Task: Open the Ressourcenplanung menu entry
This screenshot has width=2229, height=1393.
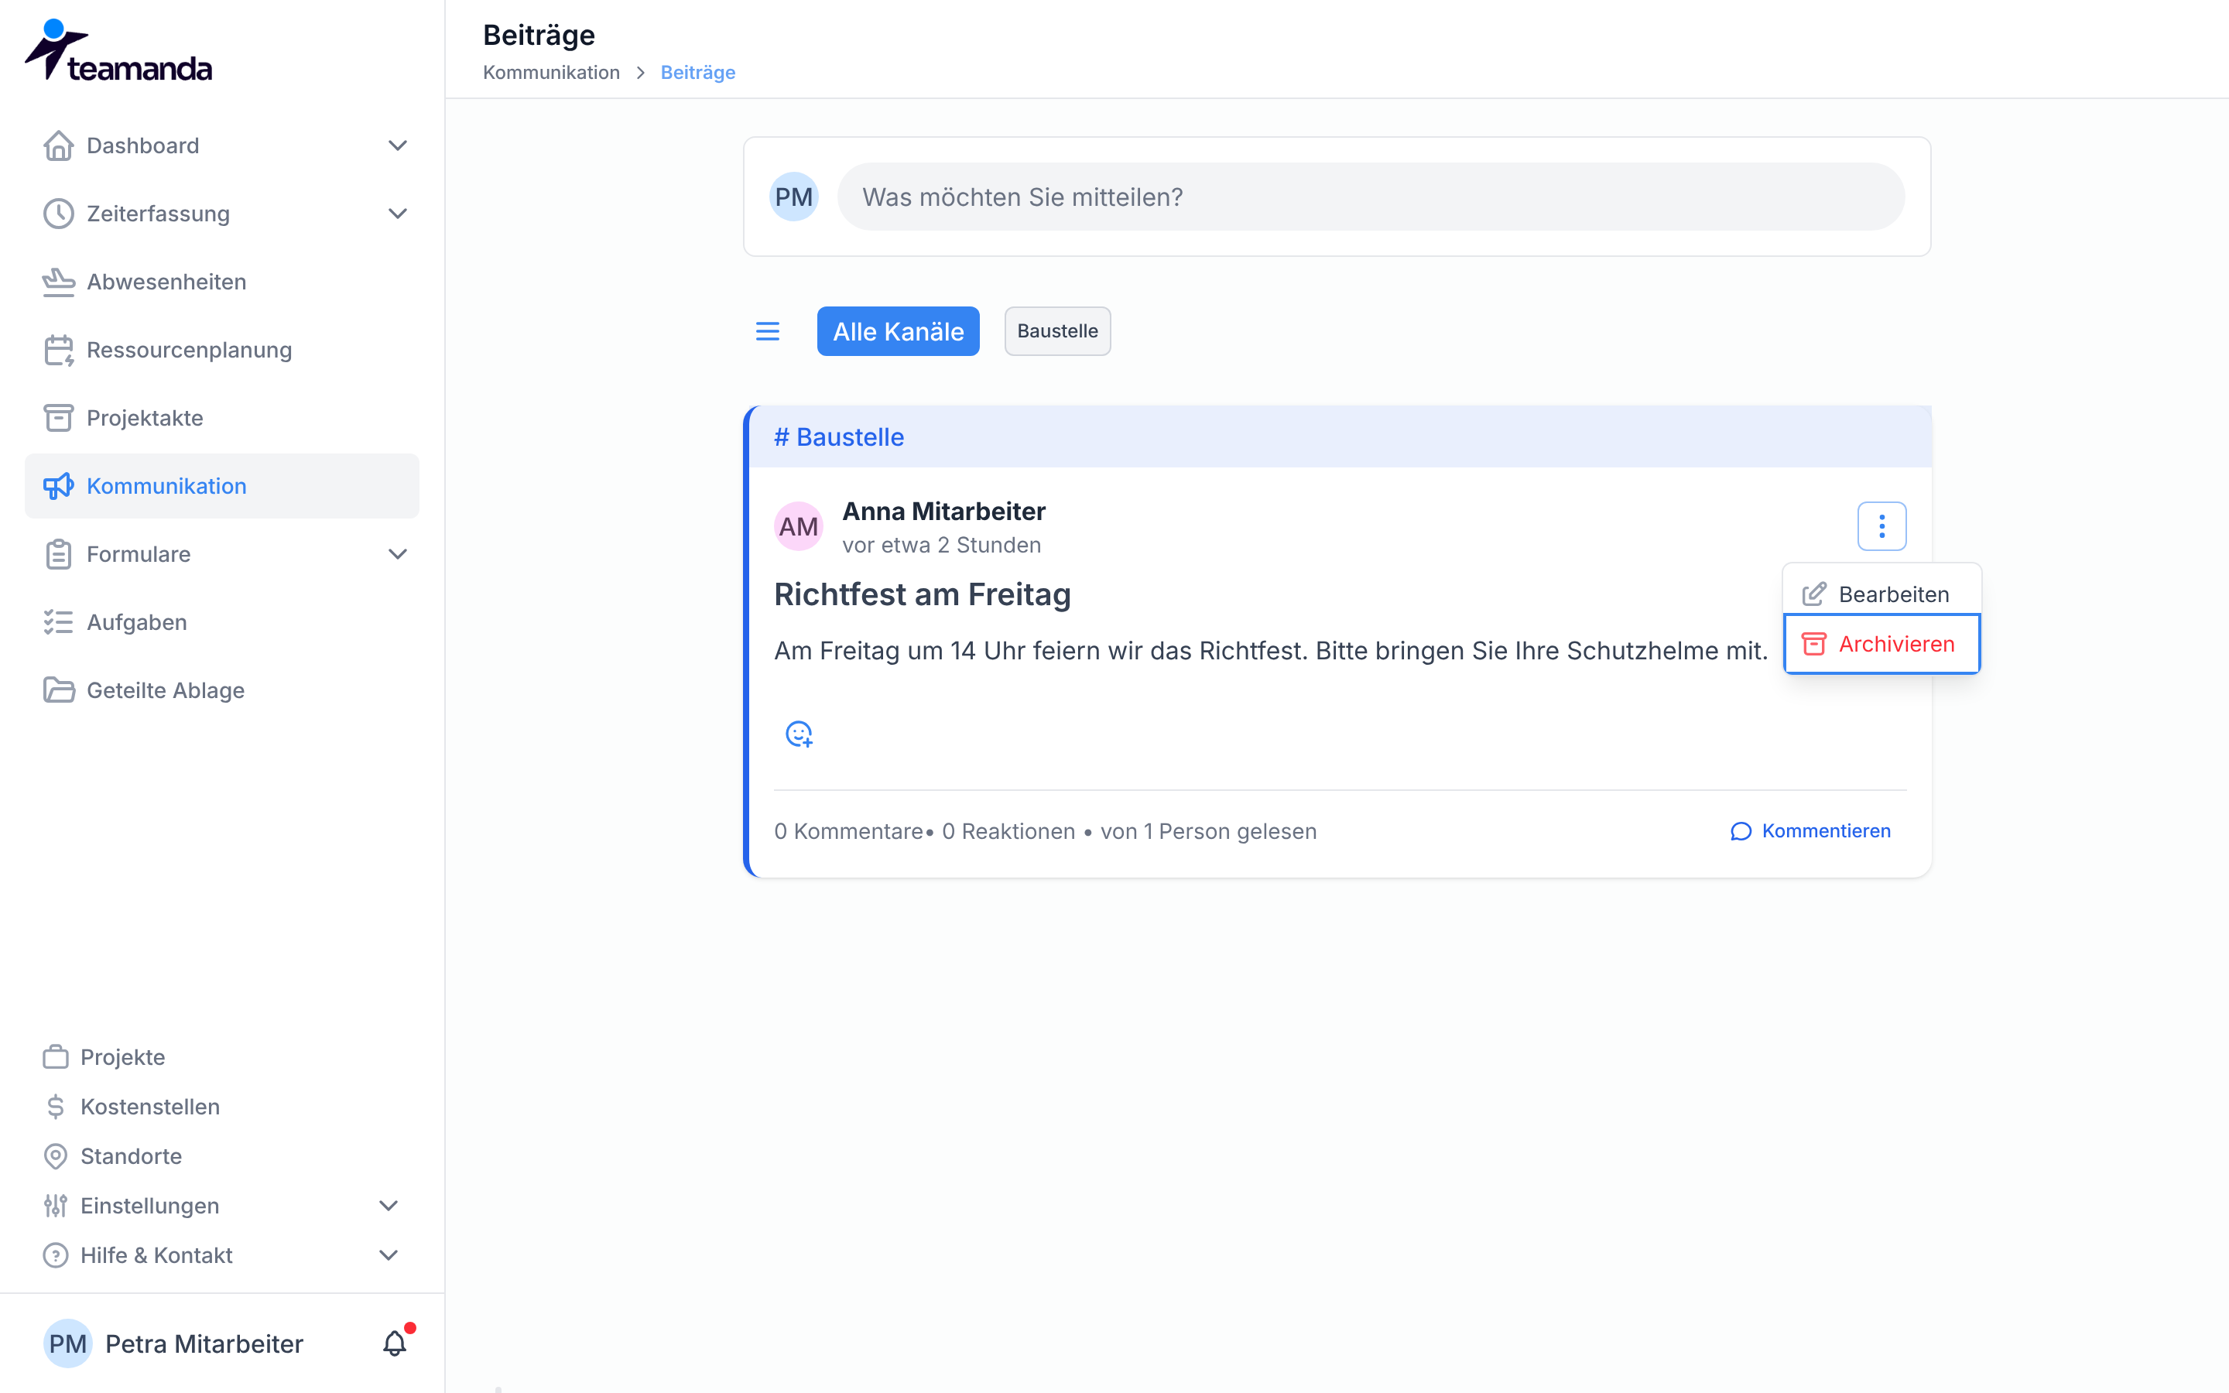Action: point(222,350)
